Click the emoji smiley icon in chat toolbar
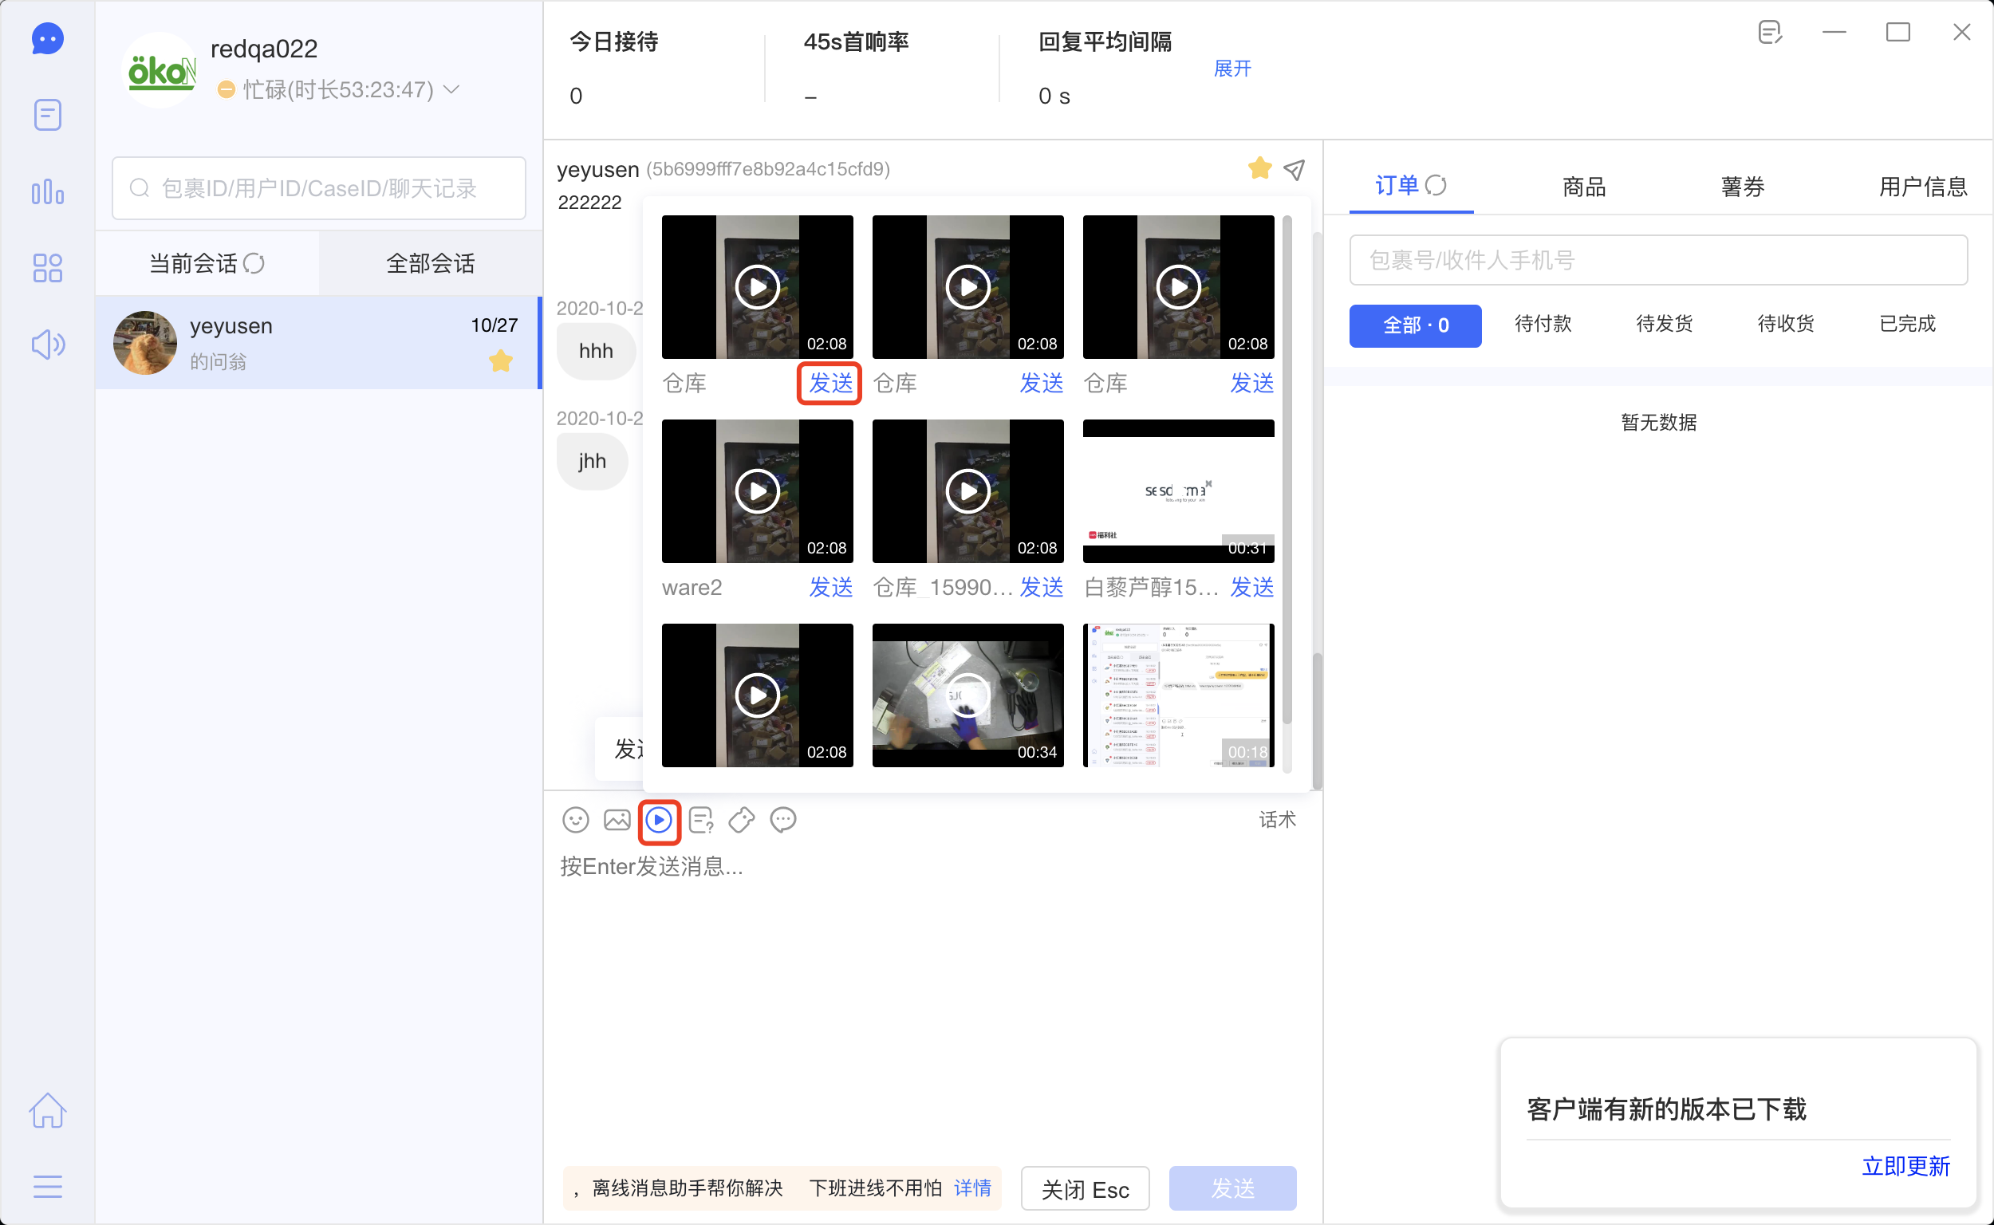The image size is (1994, 1225). 575,820
